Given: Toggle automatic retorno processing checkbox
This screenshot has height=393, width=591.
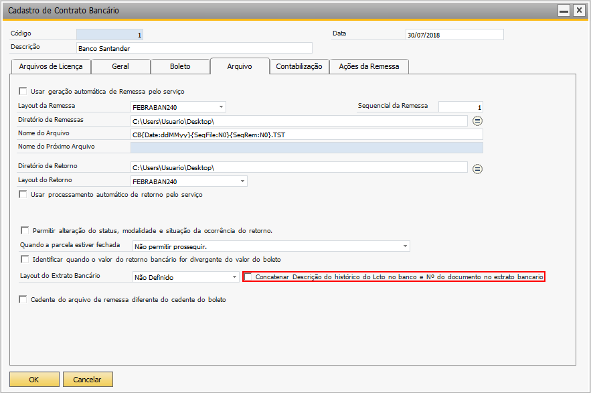Looking at the screenshot, I should (x=23, y=195).
